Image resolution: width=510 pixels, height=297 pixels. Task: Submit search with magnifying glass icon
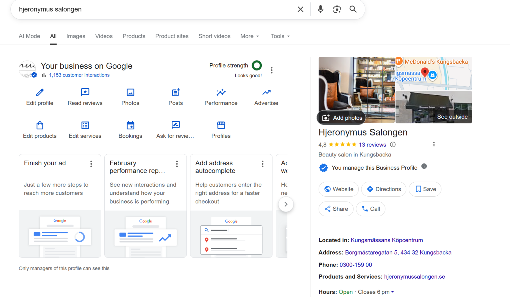[x=353, y=9]
